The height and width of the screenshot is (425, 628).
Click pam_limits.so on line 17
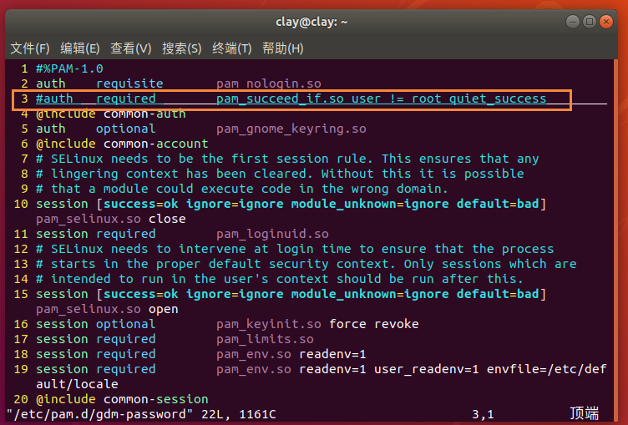tap(265, 339)
